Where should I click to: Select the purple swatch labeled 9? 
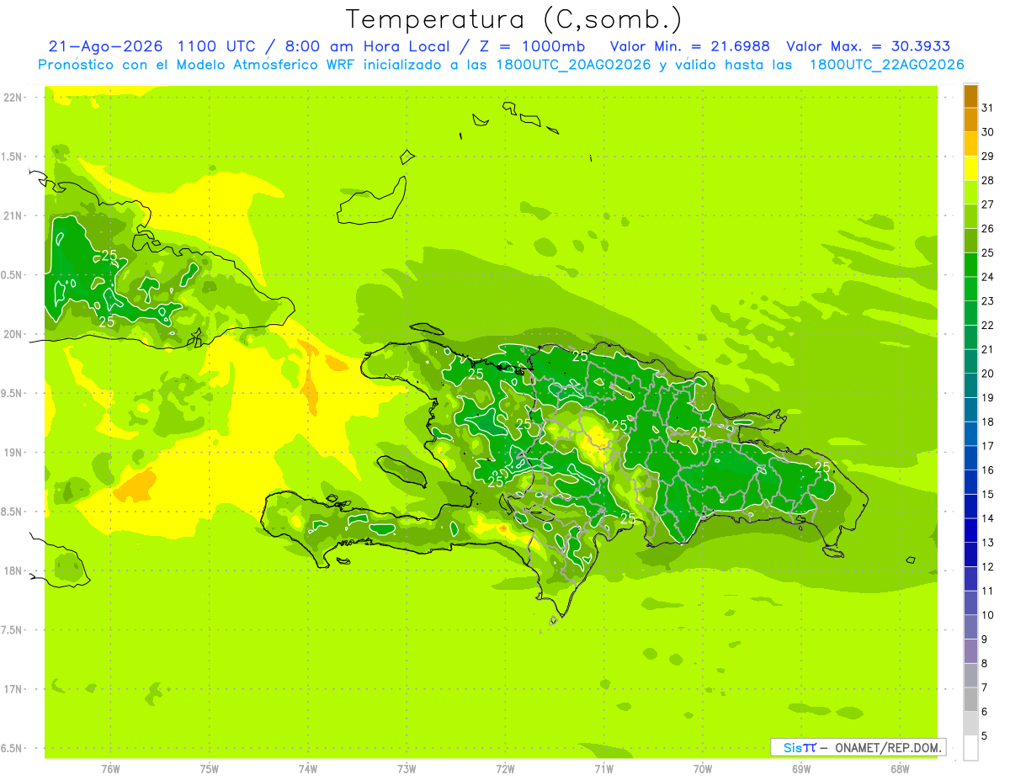pos(970,627)
